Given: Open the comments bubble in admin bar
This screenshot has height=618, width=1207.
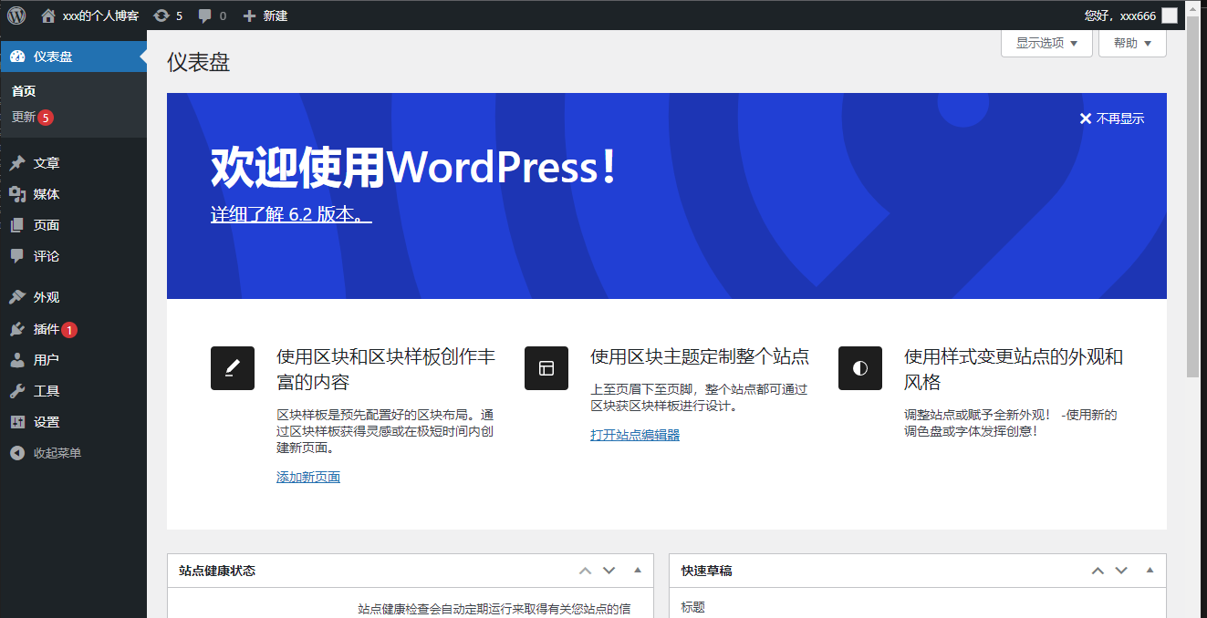Looking at the screenshot, I should (205, 15).
